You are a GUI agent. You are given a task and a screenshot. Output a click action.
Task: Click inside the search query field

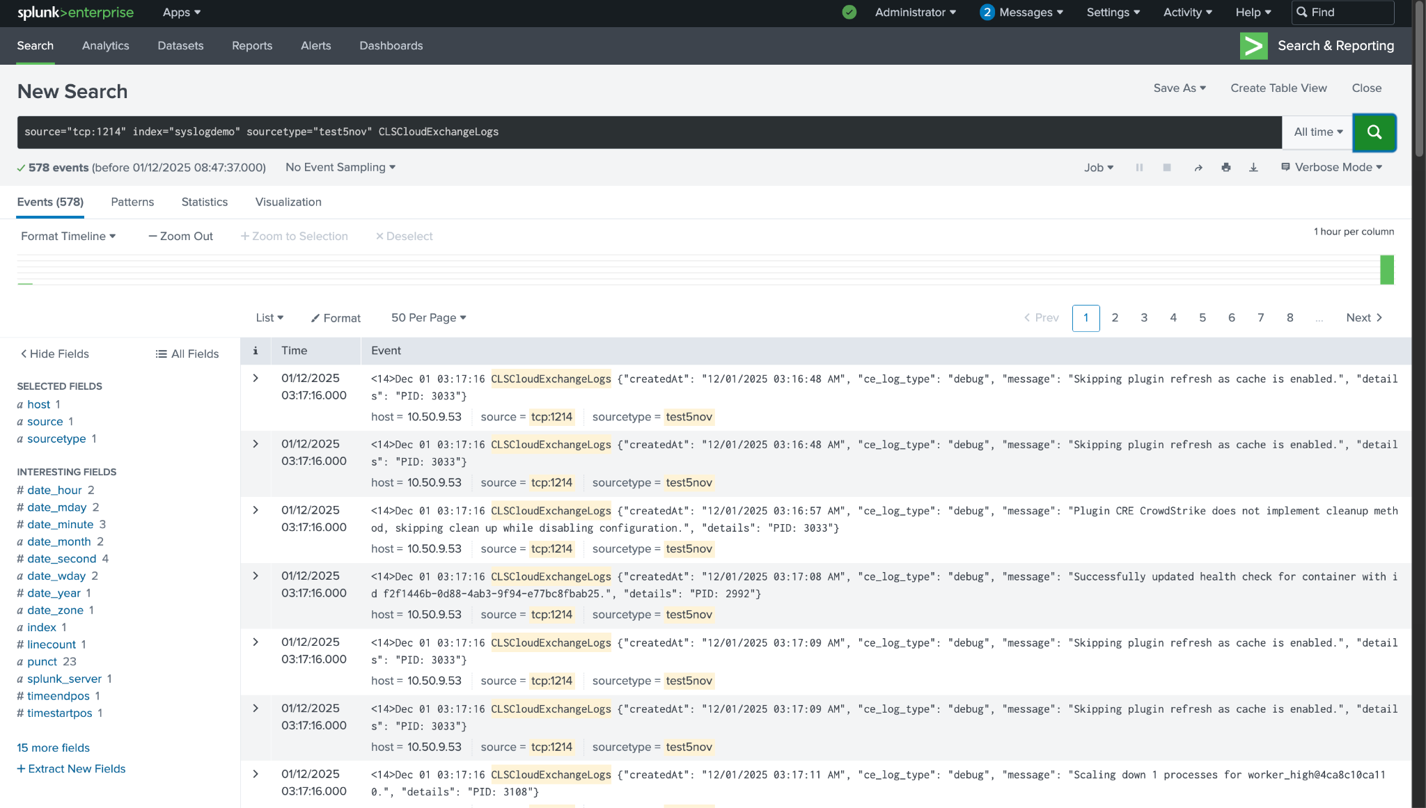point(649,132)
